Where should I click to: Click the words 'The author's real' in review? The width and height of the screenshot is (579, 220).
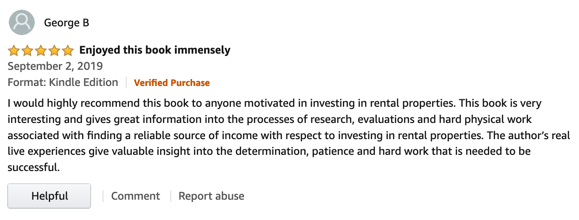coord(520,135)
